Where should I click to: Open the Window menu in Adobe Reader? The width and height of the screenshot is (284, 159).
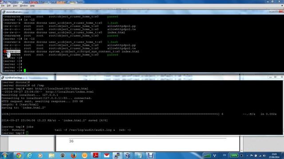tap(24, 6)
